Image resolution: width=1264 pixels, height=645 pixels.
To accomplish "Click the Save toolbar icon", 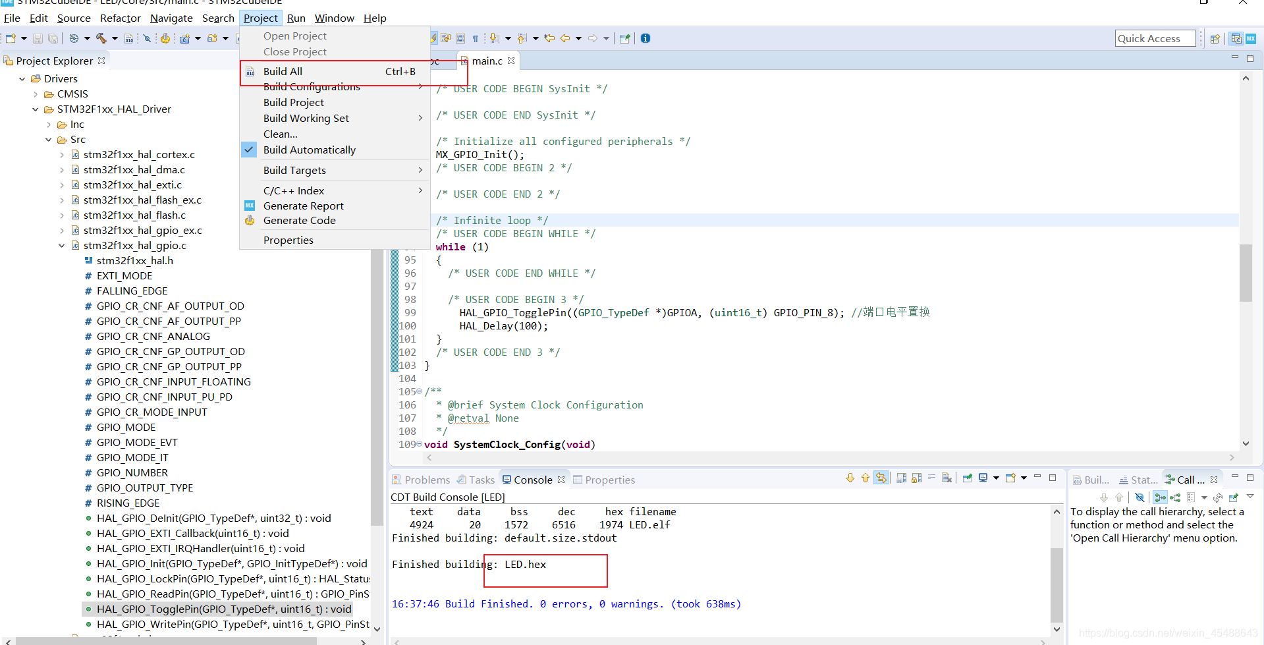I will (38, 39).
